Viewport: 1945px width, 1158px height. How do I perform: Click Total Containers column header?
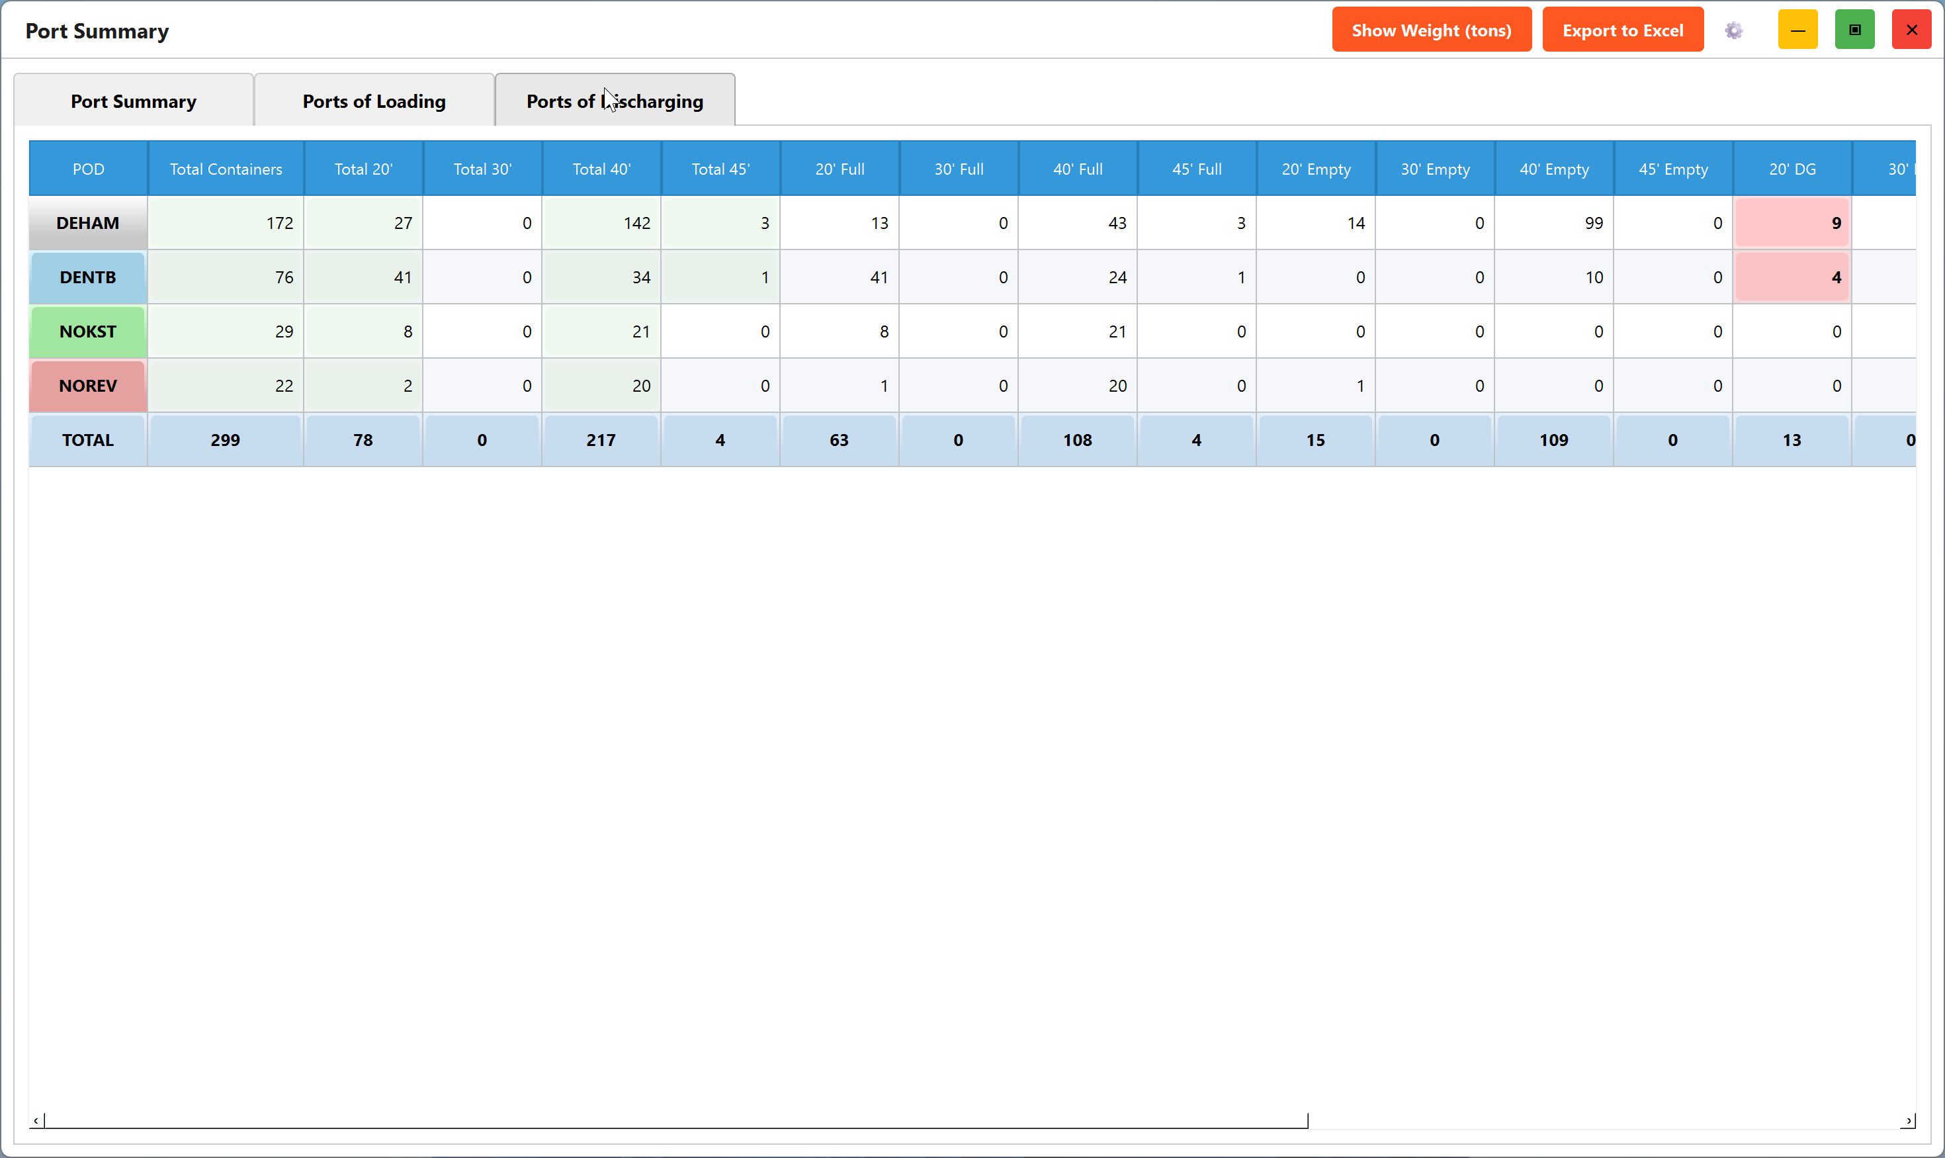tap(226, 169)
